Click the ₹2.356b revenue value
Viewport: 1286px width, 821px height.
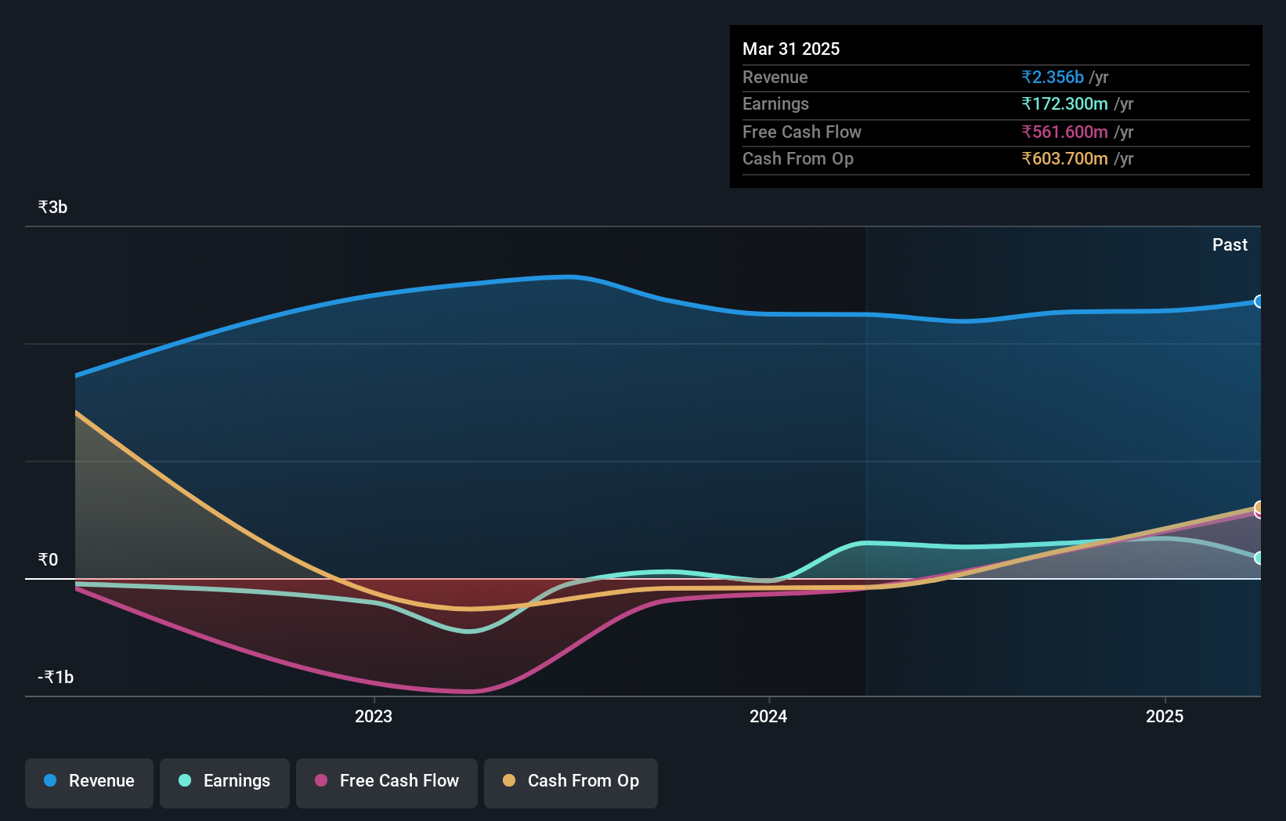(x=1053, y=78)
